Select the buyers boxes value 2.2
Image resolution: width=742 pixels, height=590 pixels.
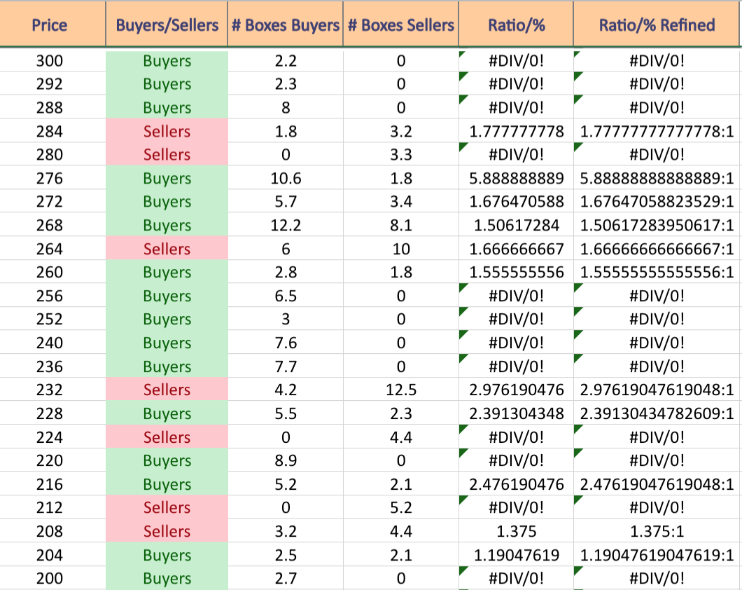(286, 60)
